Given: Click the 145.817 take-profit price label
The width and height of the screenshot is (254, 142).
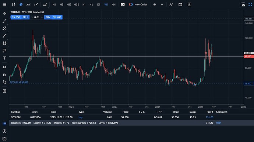Looking at the screenshot, I should (248, 19).
